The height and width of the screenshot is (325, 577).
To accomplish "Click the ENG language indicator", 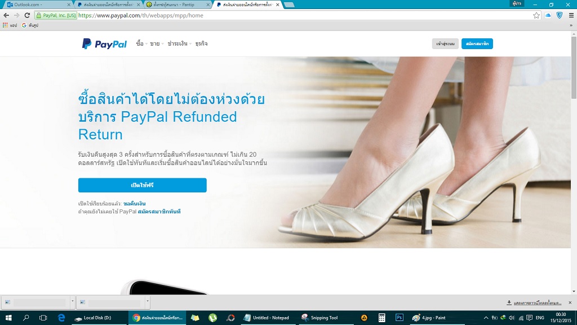I will point(540,318).
